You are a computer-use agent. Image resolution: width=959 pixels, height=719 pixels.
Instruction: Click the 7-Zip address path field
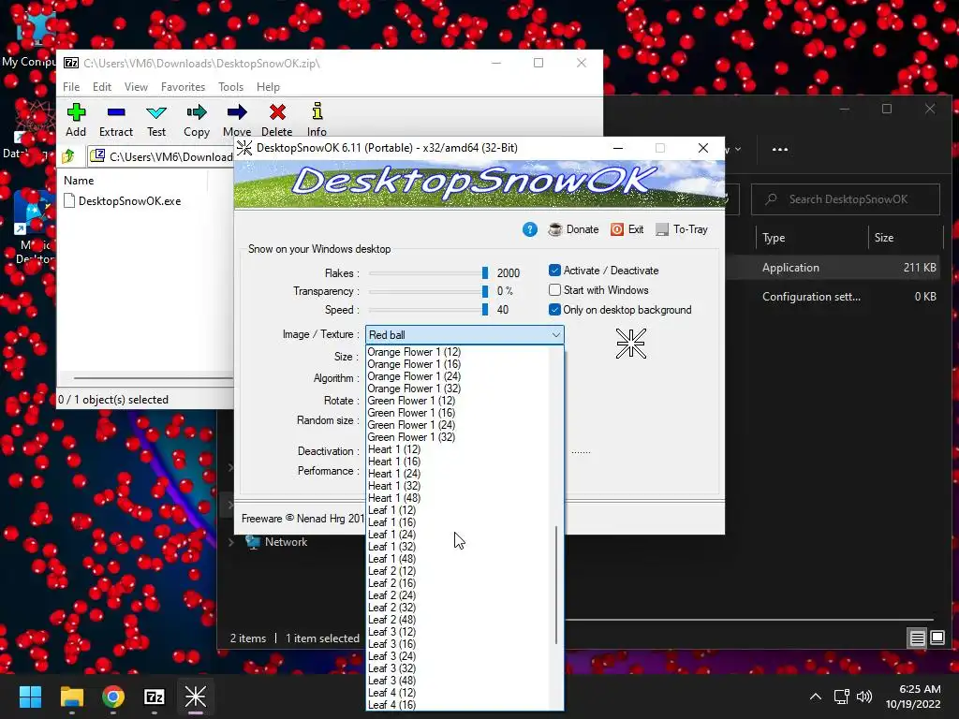(x=161, y=156)
